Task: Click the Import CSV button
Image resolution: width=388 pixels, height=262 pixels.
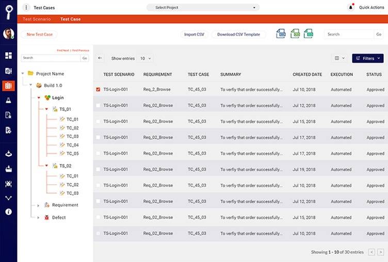Action: 194,35
